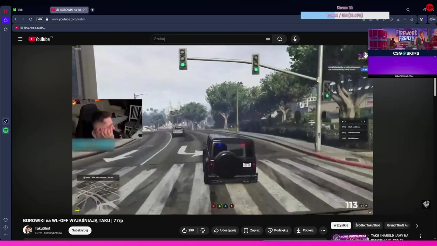Click the YouTube search magnifier button

coord(280,39)
